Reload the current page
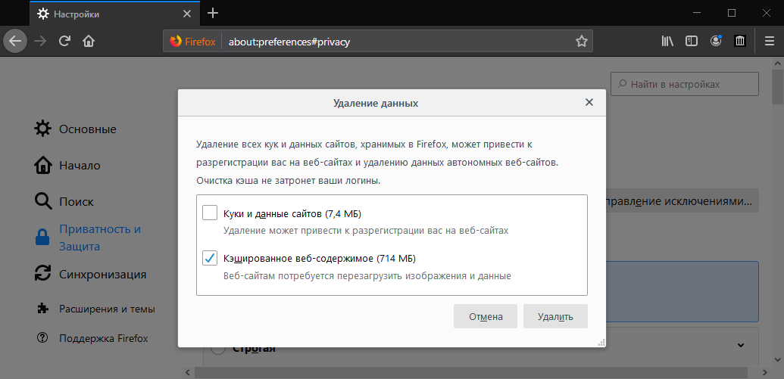 64,42
